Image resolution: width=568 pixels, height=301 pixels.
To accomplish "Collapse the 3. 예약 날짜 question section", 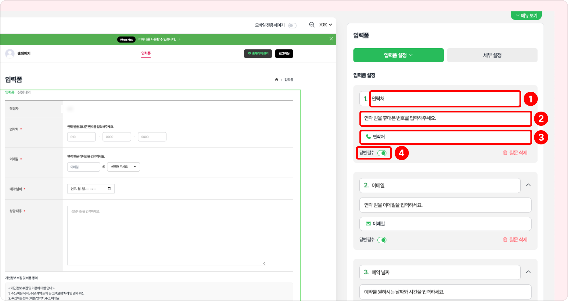I will pos(528,272).
